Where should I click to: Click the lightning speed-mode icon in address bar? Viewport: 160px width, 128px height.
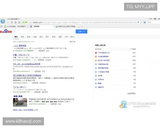click(x=138, y=22)
